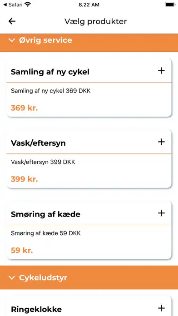The width and height of the screenshot is (178, 316).
Task: Collapse the Øvrig service chevron
Action: click(12, 40)
